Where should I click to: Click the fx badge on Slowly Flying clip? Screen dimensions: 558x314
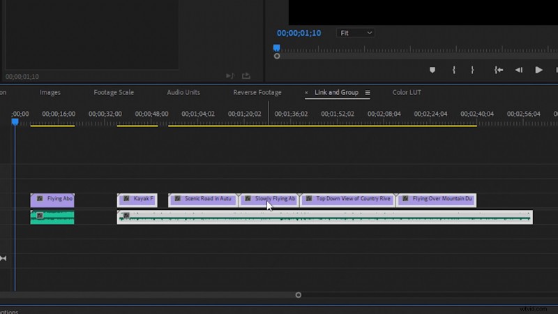pyautogui.click(x=248, y=199)
